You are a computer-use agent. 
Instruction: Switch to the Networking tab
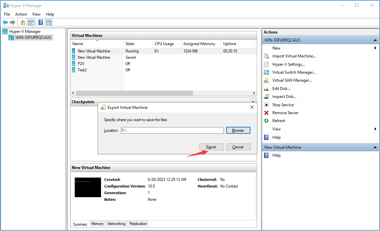[116, 224]
